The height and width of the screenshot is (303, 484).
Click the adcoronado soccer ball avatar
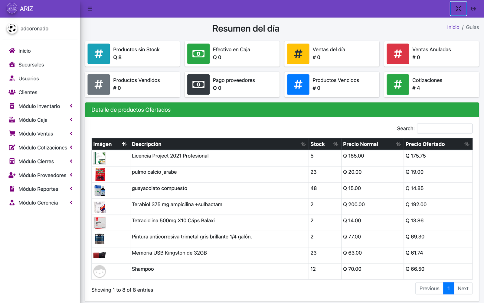tap(12, 28)
